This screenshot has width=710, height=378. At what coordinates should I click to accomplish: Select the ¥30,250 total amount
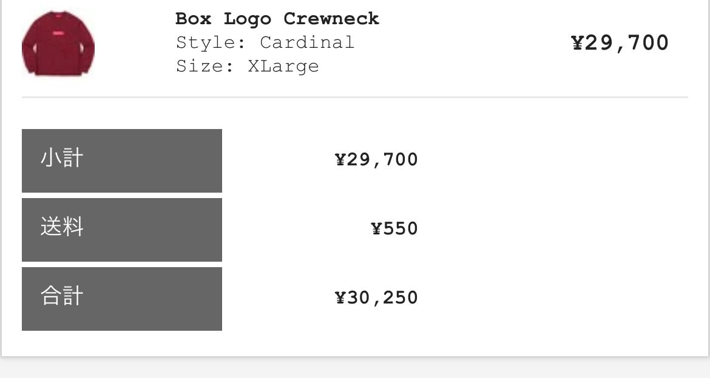click(376, 298)
